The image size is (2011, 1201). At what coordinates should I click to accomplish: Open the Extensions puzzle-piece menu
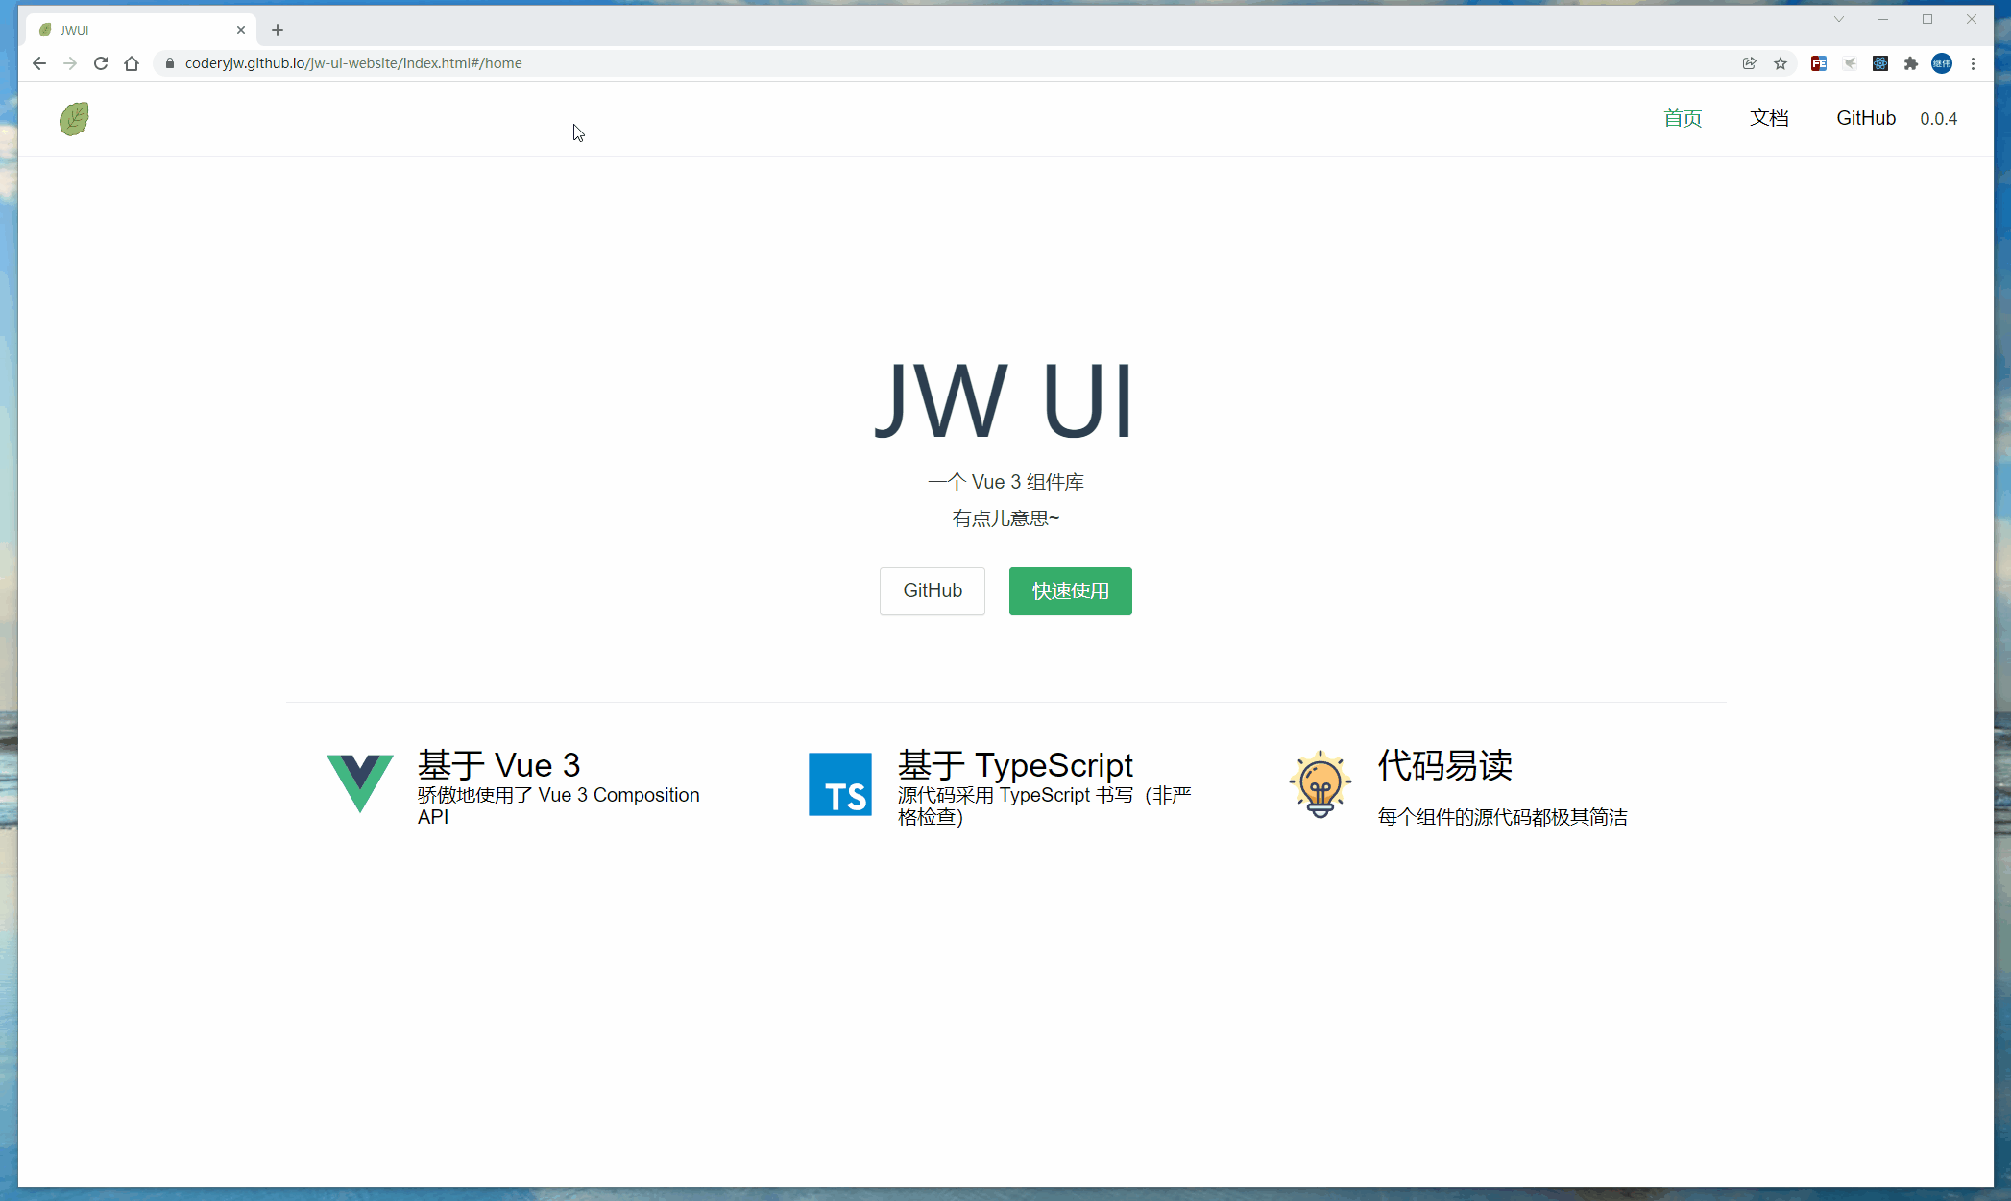[x=1911, y=63]
